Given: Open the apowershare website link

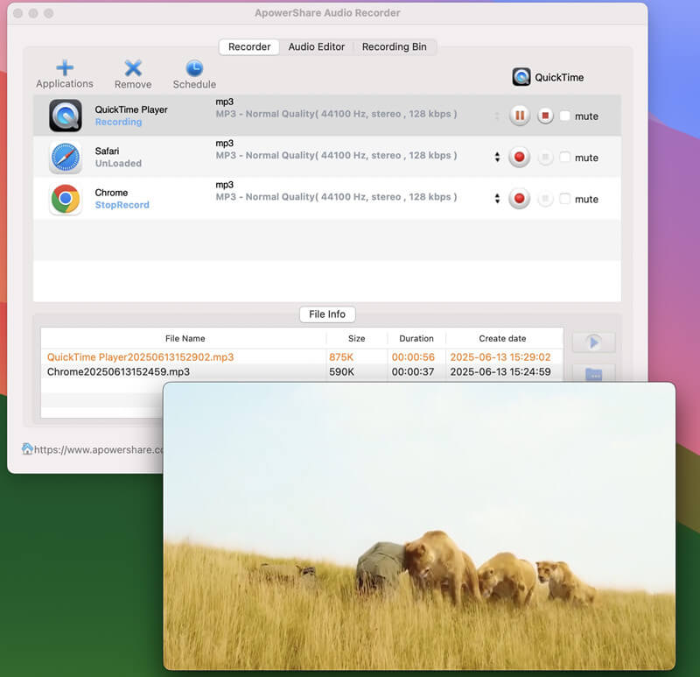Looking at the screenshot, I should click(x=98, y=449).
